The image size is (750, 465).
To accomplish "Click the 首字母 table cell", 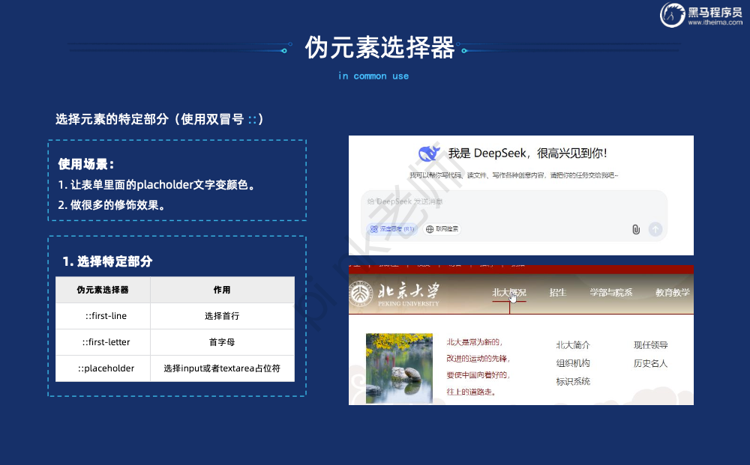I will point(223,342).
